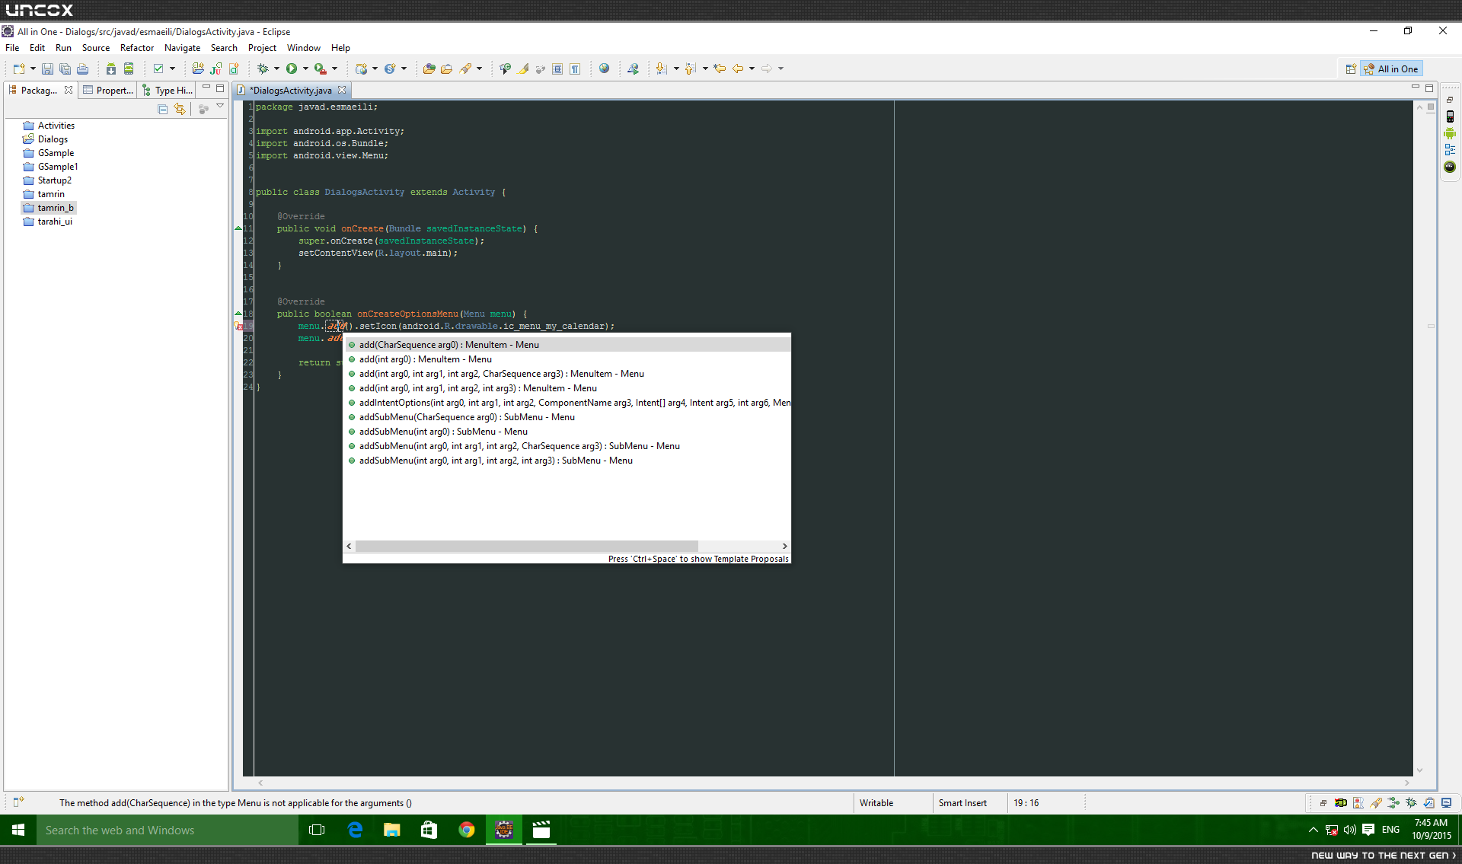Image resolution: width=1462 pixels, height=864 pixels.
Task: Click the Tasks clipboard icon in bottom trim
Action: tap(1428, 802)
